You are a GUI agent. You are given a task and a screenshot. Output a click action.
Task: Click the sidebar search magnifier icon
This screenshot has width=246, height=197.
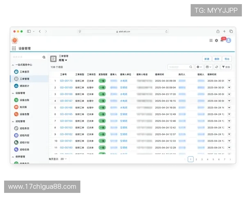44,57
